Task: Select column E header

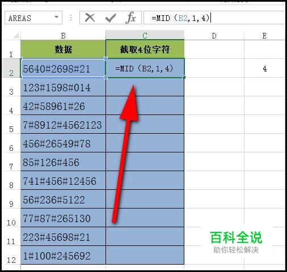Action: coord(264,35)
